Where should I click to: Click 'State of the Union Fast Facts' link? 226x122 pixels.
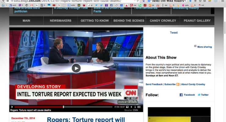point(109,10)
